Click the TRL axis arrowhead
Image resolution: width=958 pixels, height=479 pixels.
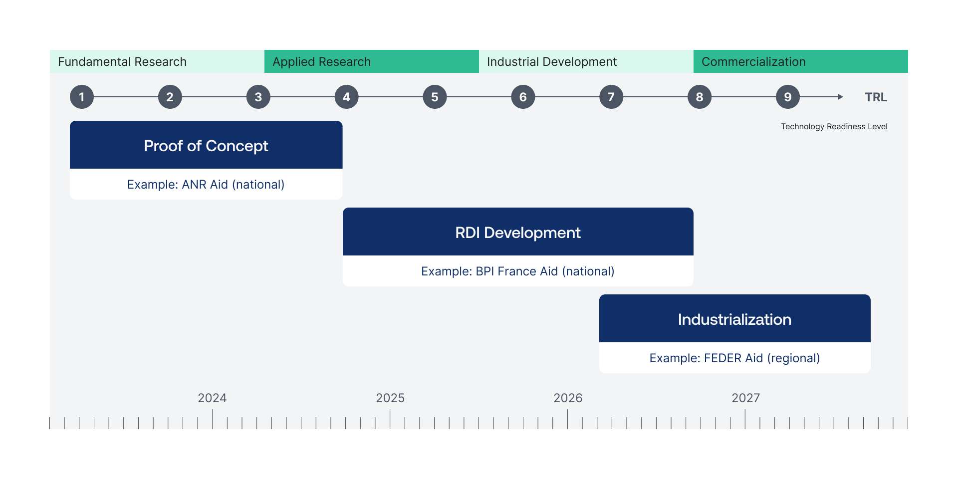click(x=841, y=97)
